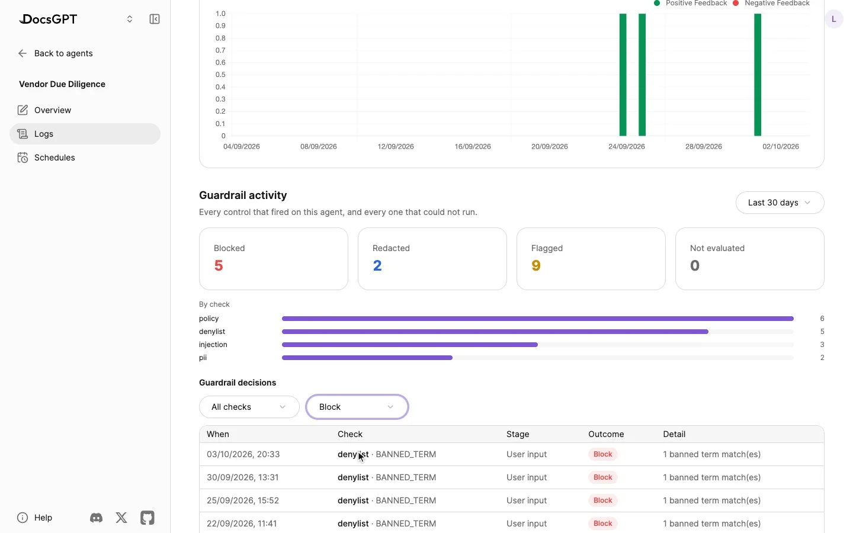Open the Discord community icon
Viewport: 853px width, 533px height.
point(96,518)
